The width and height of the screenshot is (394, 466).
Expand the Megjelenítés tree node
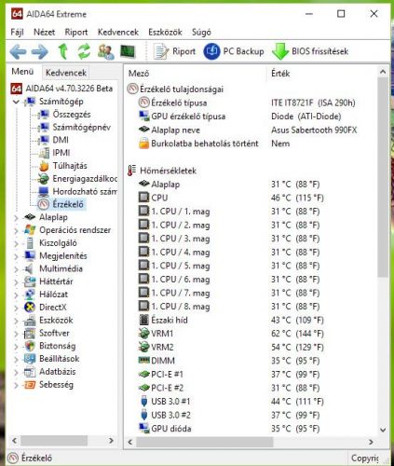tap(16, 256)
